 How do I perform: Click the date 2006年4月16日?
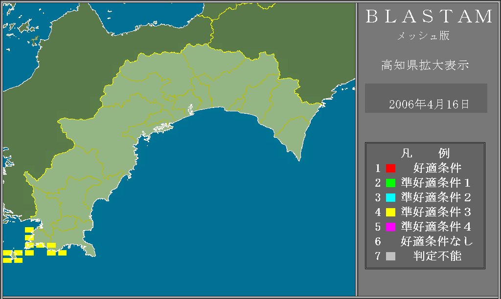tap(429, 105)
